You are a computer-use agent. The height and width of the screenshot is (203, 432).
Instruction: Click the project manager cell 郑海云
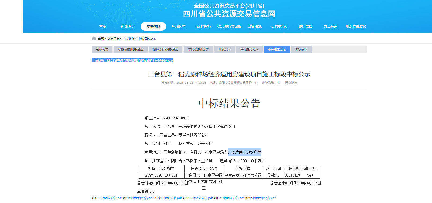click(273, 175)
